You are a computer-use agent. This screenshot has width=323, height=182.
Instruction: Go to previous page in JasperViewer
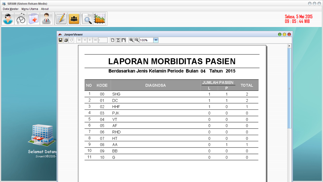85,40
